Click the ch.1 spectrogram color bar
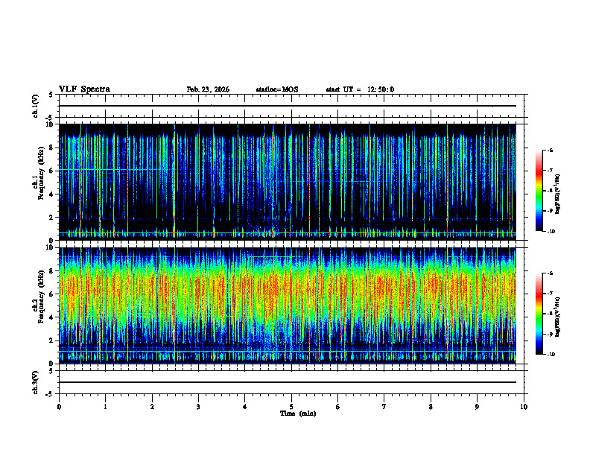The image size is (590, 456). tap(539, 191)
